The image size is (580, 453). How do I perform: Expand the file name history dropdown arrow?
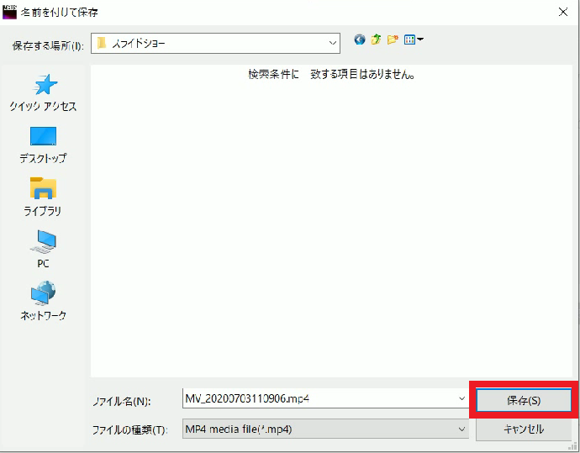coord(461,398)
